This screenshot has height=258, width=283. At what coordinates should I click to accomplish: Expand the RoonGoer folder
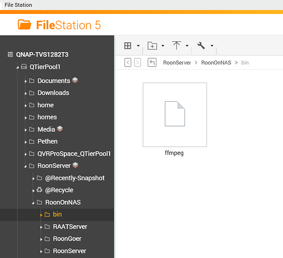[x=41, y=239]
